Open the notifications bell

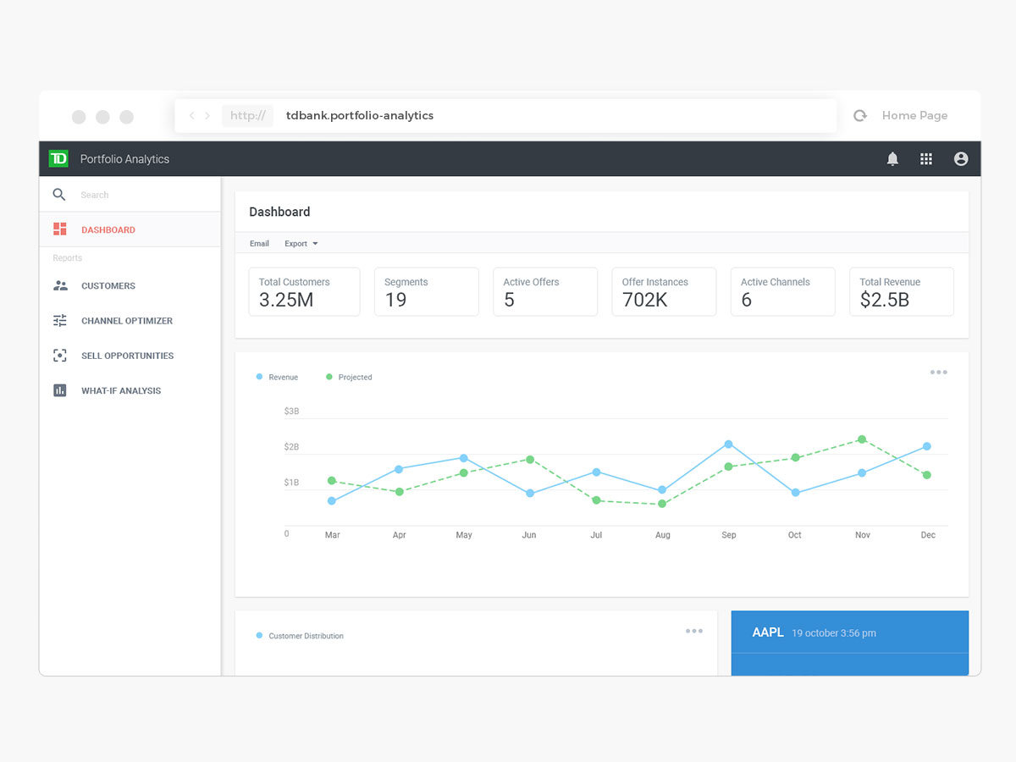tap(892, 159)
